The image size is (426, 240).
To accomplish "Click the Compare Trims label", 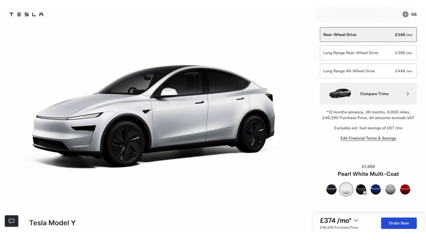I will click(374, 94).
